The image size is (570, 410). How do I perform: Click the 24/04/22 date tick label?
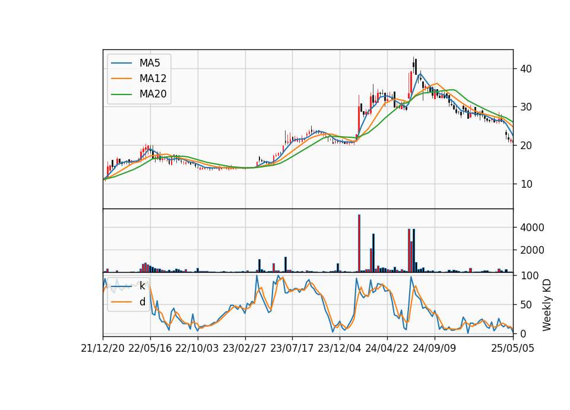pyautogui.click(x=387, y=348)
